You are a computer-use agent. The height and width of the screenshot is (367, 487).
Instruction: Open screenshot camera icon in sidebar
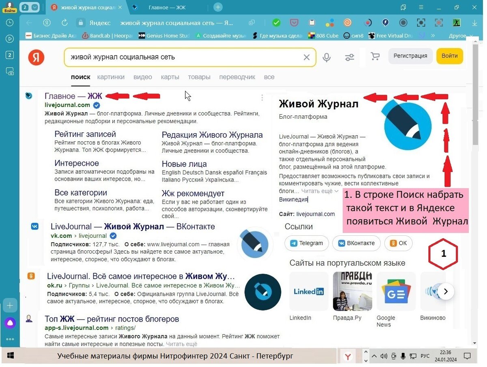click(10, 71)
